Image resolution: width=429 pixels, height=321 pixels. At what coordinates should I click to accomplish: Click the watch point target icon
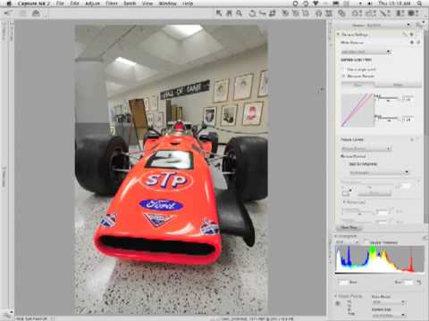[x=338, y=303]
